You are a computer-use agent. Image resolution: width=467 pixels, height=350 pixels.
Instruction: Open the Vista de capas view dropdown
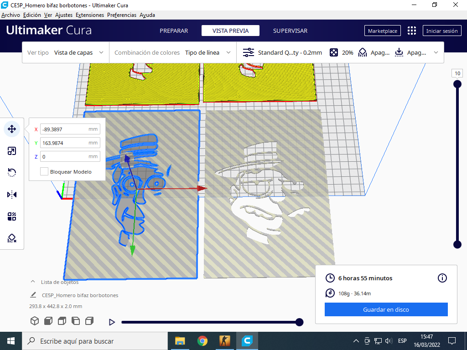tap(78, 52)
